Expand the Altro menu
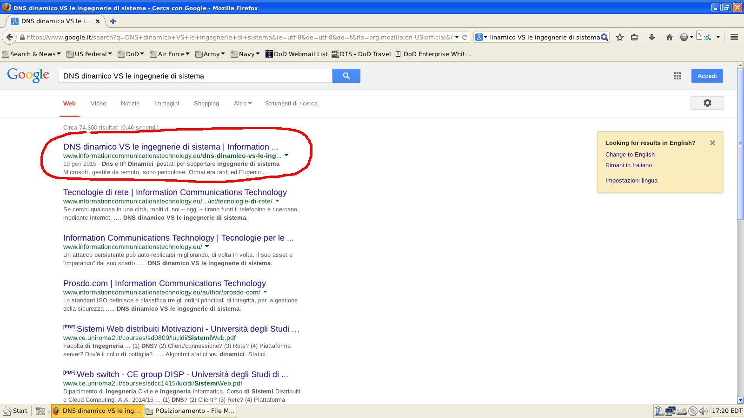 coord(243,103)
